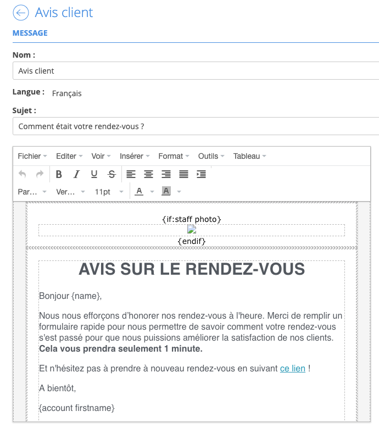
Task: Open the 11pt font size dropdown
Action: pyautogui.click(x=109, y=192)
